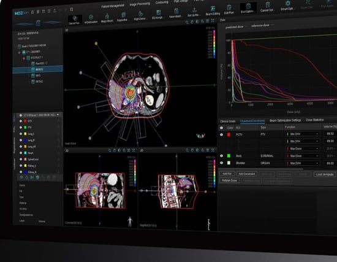Click the Add Constraint button
Viewport: 337px width, 262px height.
click(247, 174)
